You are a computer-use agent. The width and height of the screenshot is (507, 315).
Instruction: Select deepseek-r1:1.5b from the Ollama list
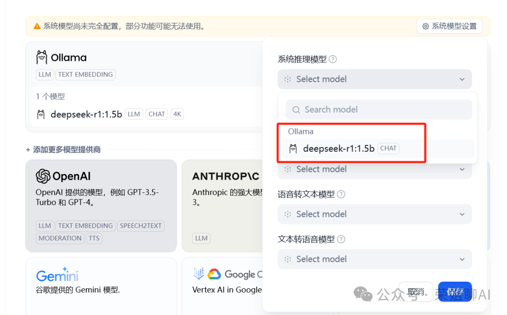pyautogui.click(x=338, y=148)
